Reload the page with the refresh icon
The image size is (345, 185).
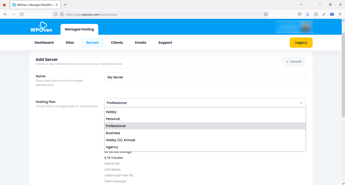pos(22,14)
